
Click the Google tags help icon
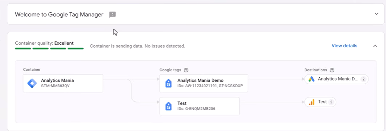click(x=186, y=70)
